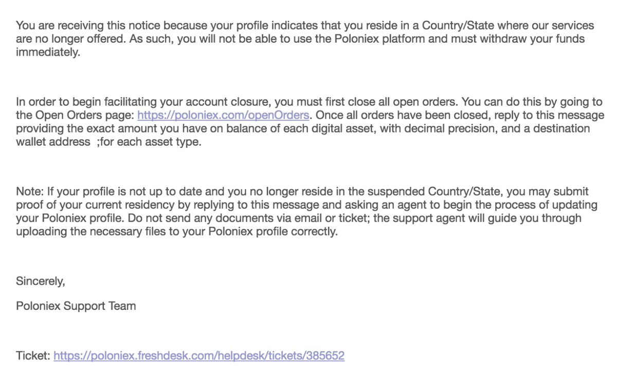
Task: Click the "Ticket:" label text
Action: [x=33, y=356]
